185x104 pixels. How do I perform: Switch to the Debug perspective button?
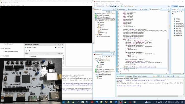coord(181,6)
